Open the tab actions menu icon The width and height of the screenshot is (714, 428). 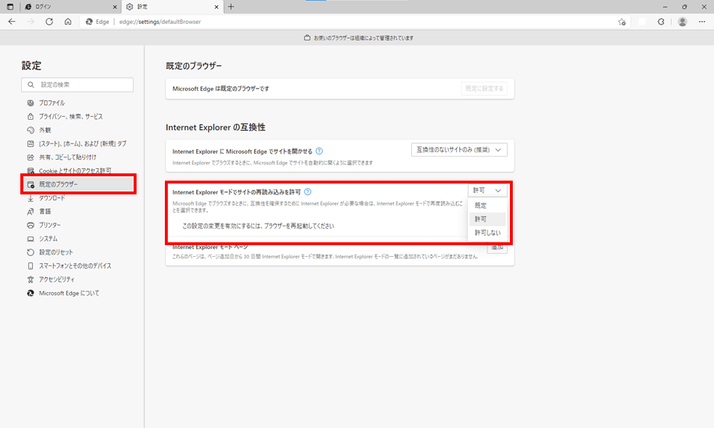(10, 7)
